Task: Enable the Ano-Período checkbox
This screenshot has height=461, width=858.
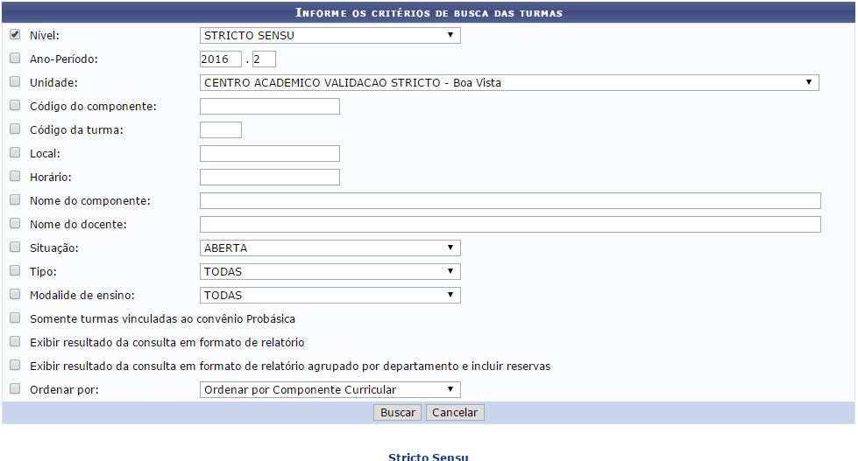Action: point(14,59)
